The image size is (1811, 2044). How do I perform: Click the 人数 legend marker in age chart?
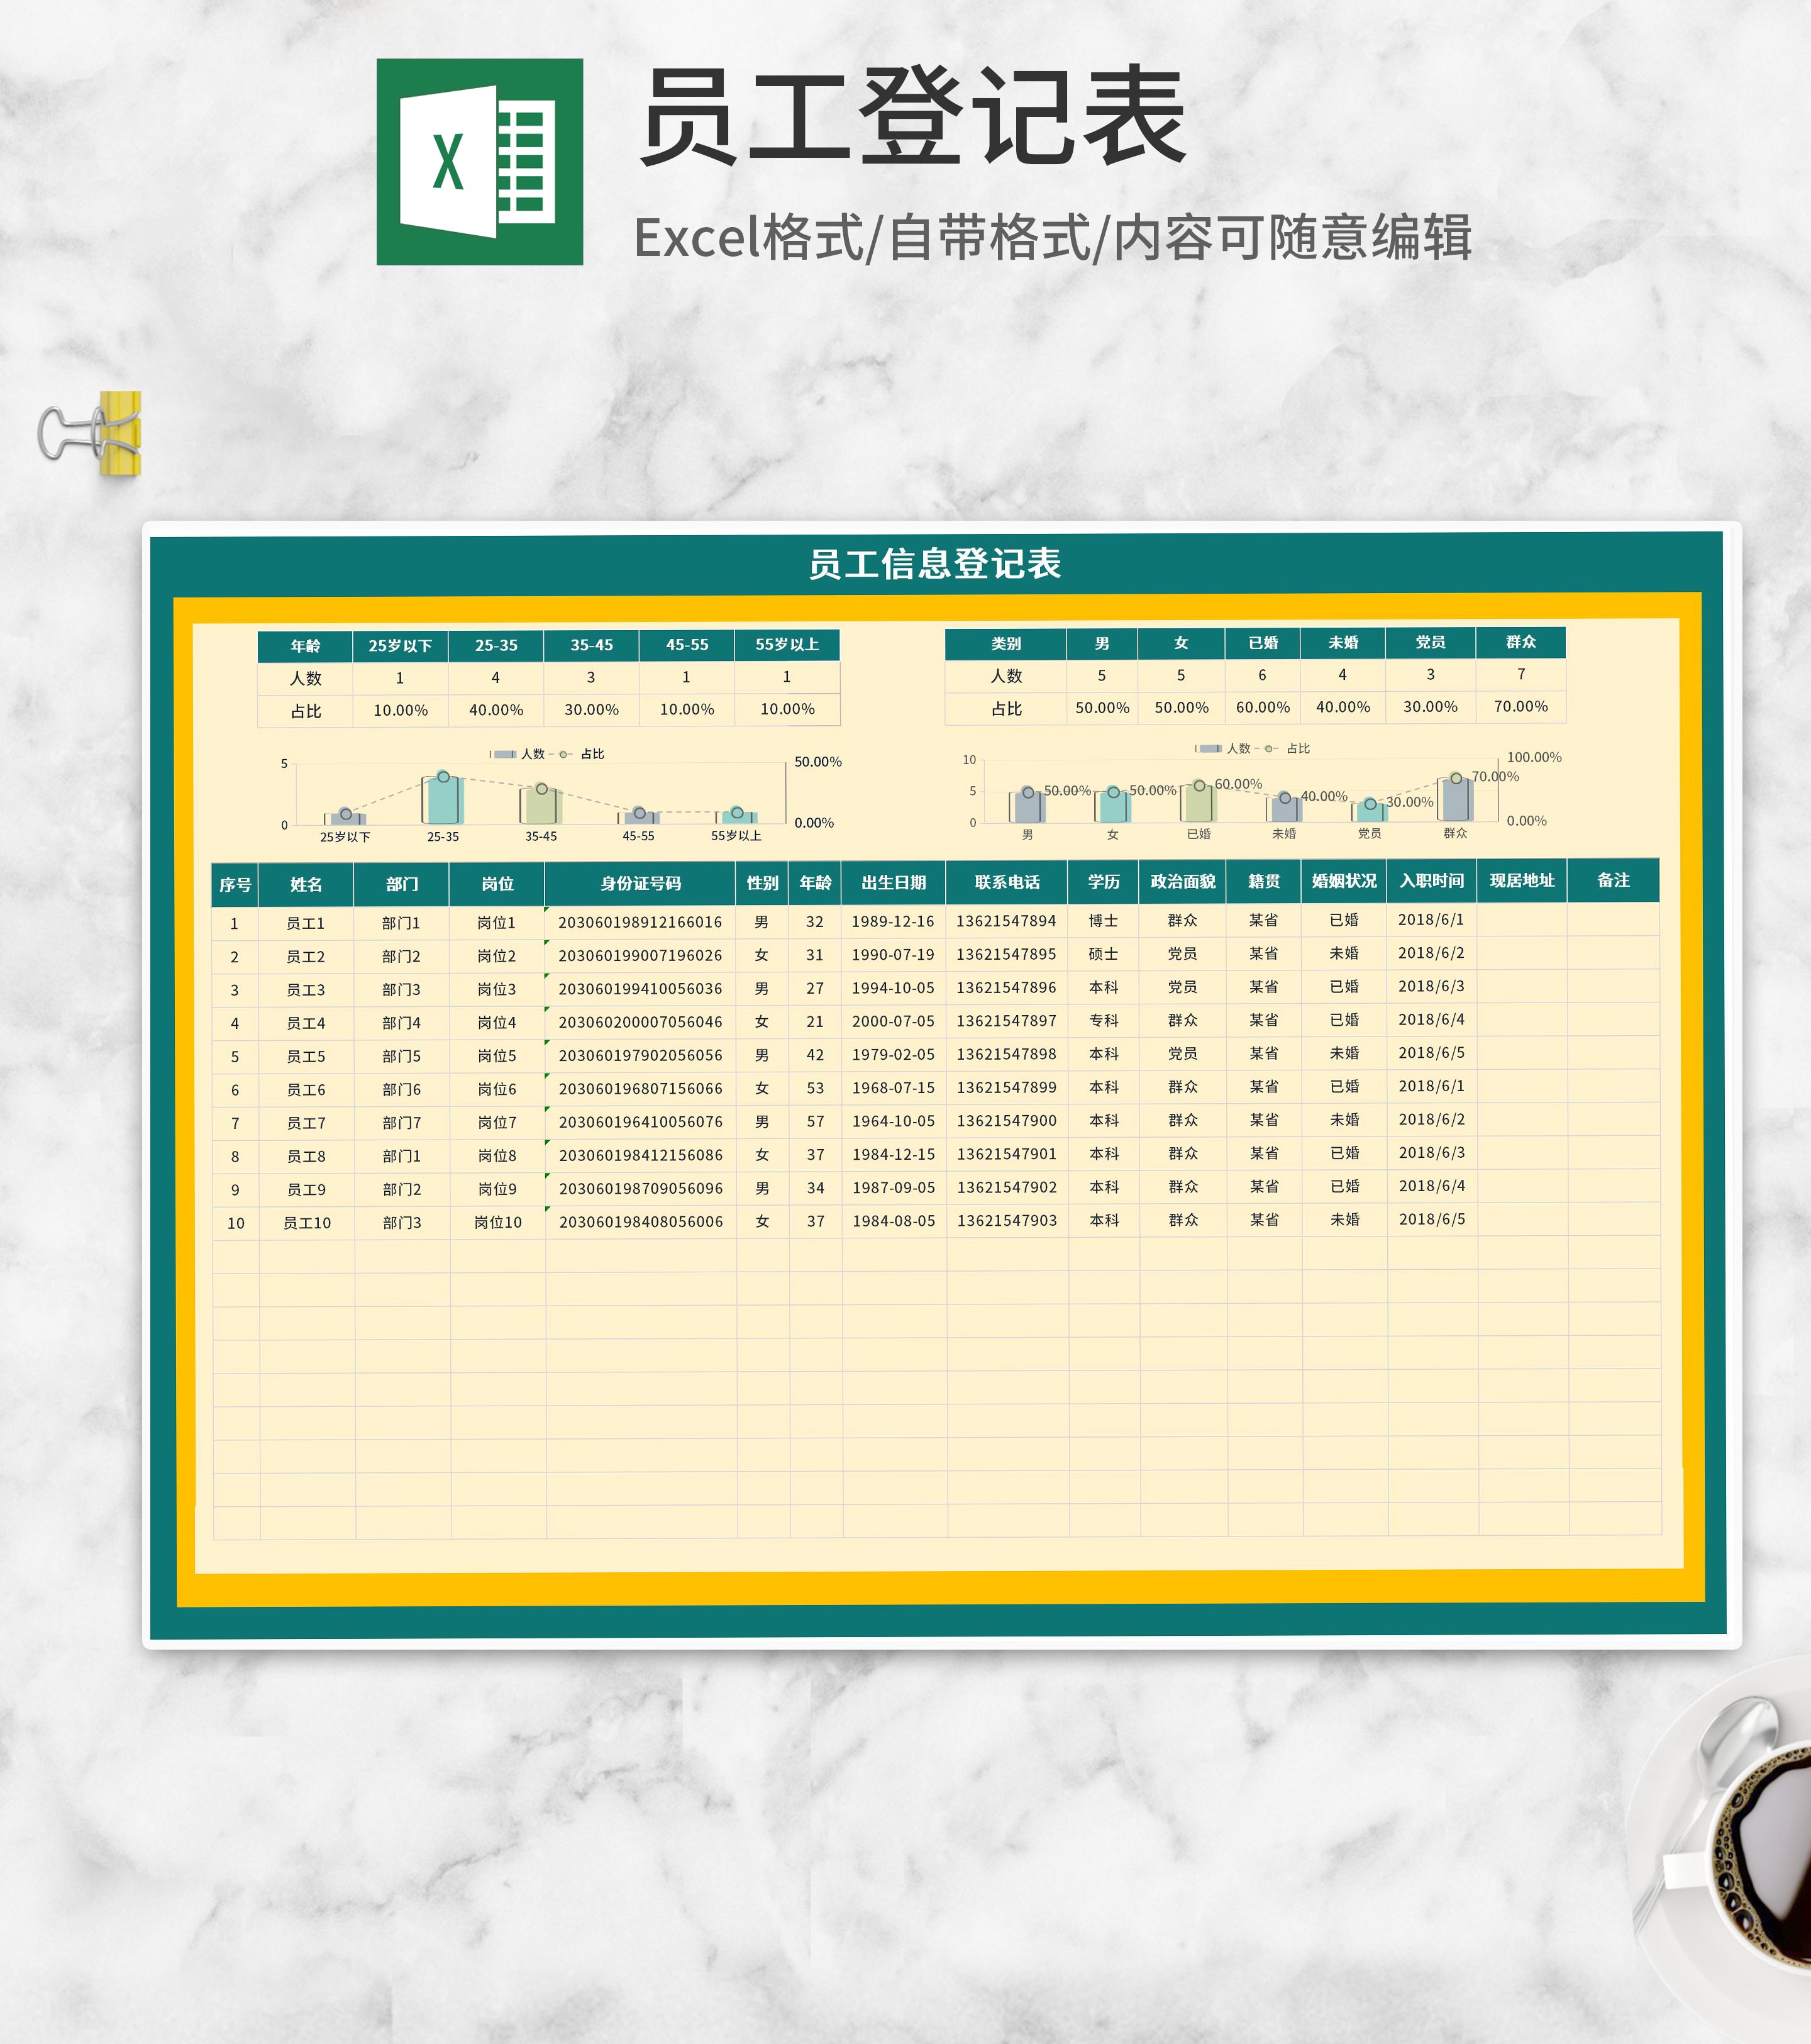pos(505,754)
